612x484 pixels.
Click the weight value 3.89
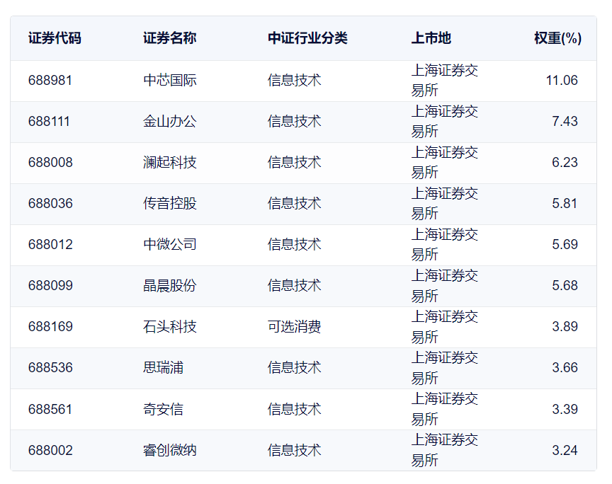(x=565, y=326)
